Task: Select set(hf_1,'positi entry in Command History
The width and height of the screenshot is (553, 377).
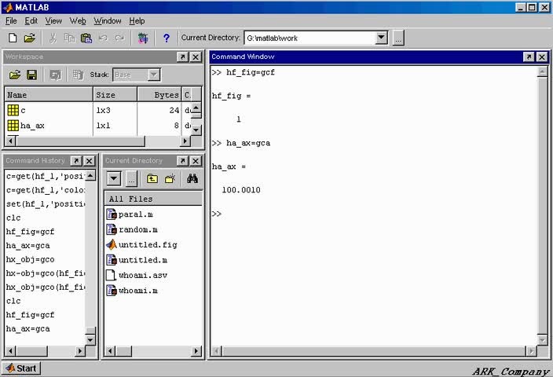Action: 46,204
